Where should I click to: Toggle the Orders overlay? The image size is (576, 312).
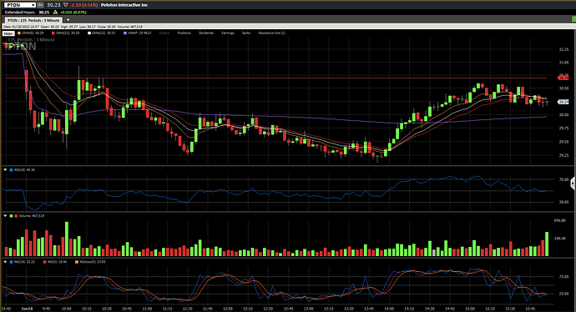pos(164,33)
